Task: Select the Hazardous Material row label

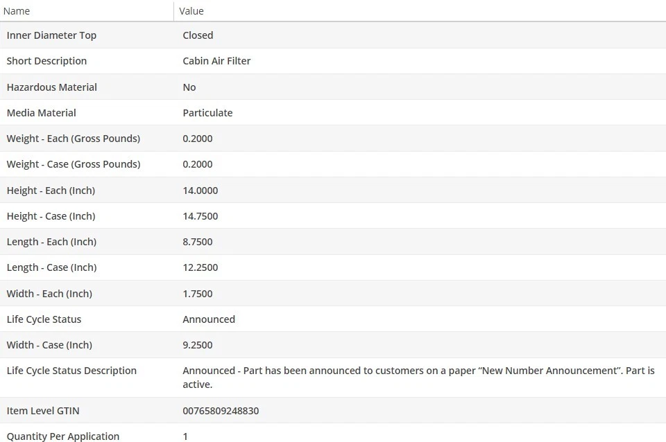Action: (51, 87)
